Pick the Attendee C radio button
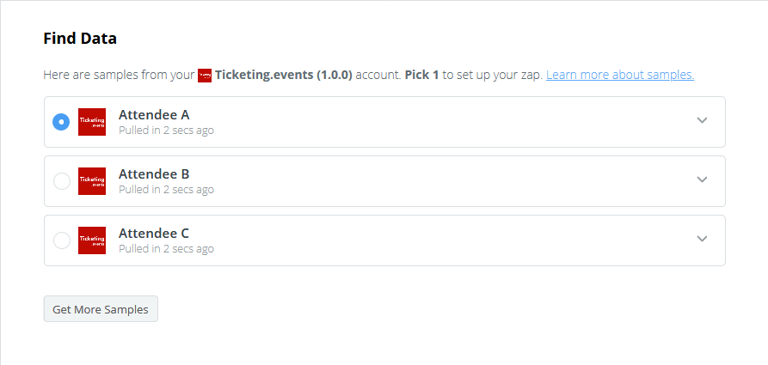768x365 pixels. pyautogui.click(x=61, y=240)
